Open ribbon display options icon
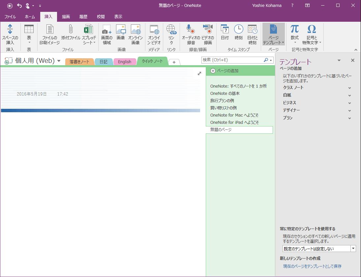The width and height of the screenshot is (361, 277). (x=307, y=5)
